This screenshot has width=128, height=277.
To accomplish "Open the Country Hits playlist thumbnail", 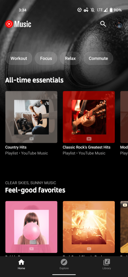I will [31, 117].
